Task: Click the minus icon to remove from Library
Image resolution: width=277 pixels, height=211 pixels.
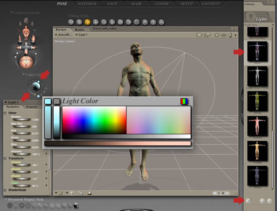Action: [269, 201]
